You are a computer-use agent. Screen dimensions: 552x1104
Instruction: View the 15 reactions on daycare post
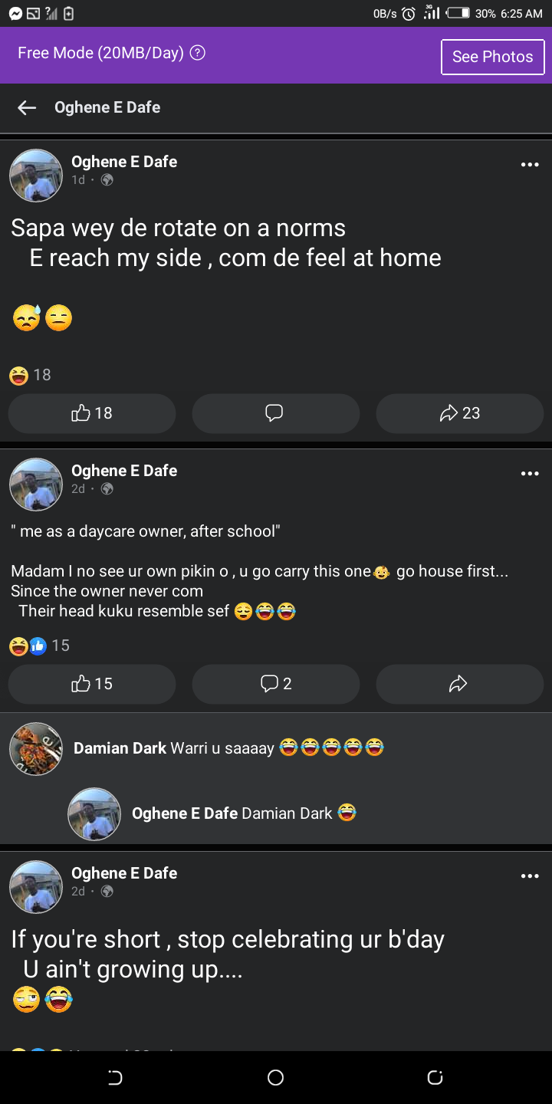pyautogui.click(x=40, y=646)
